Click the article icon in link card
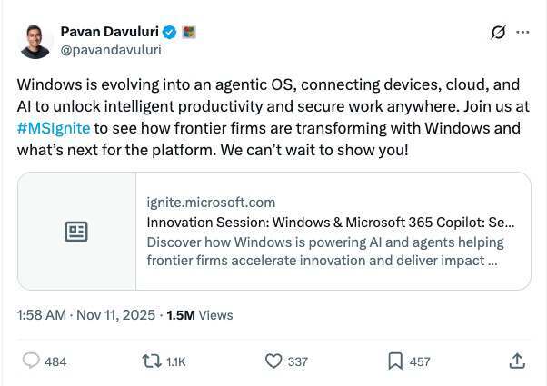The image size is (547, 386). pyautogui.click(x=76, y=232)
